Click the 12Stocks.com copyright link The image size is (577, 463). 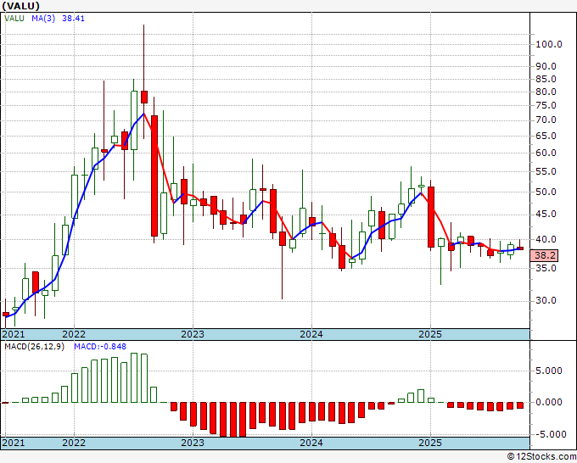541,457
